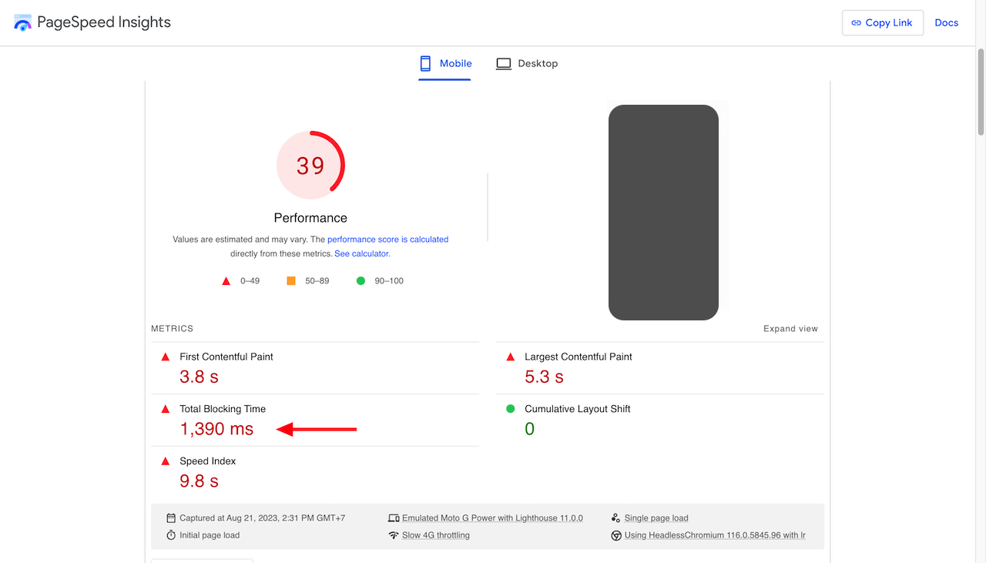Click the red triangle next to Largest Contentful Paint
The image size is (986, 563).
(510, 357)
